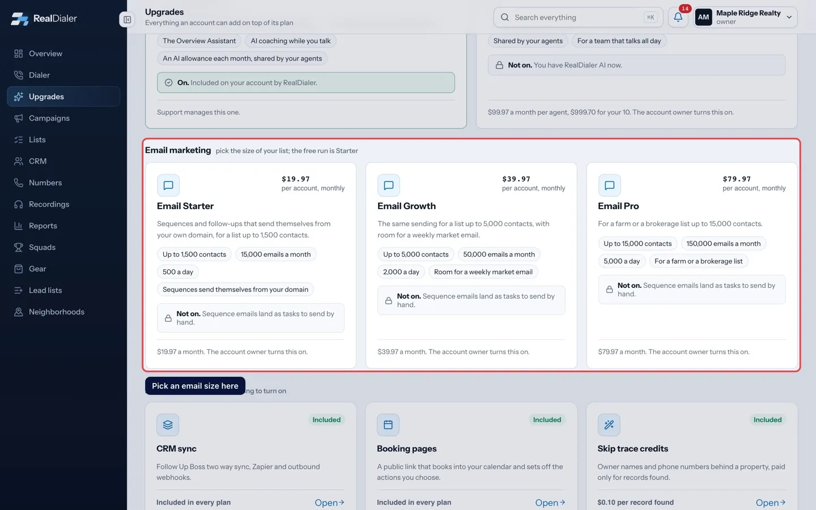View Recordings in the sidebar
Viewport: 816px width, 510px height.
click(63, 205)
